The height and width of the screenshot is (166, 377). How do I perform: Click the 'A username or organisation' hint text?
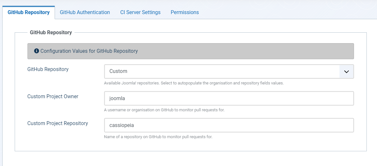164,110
